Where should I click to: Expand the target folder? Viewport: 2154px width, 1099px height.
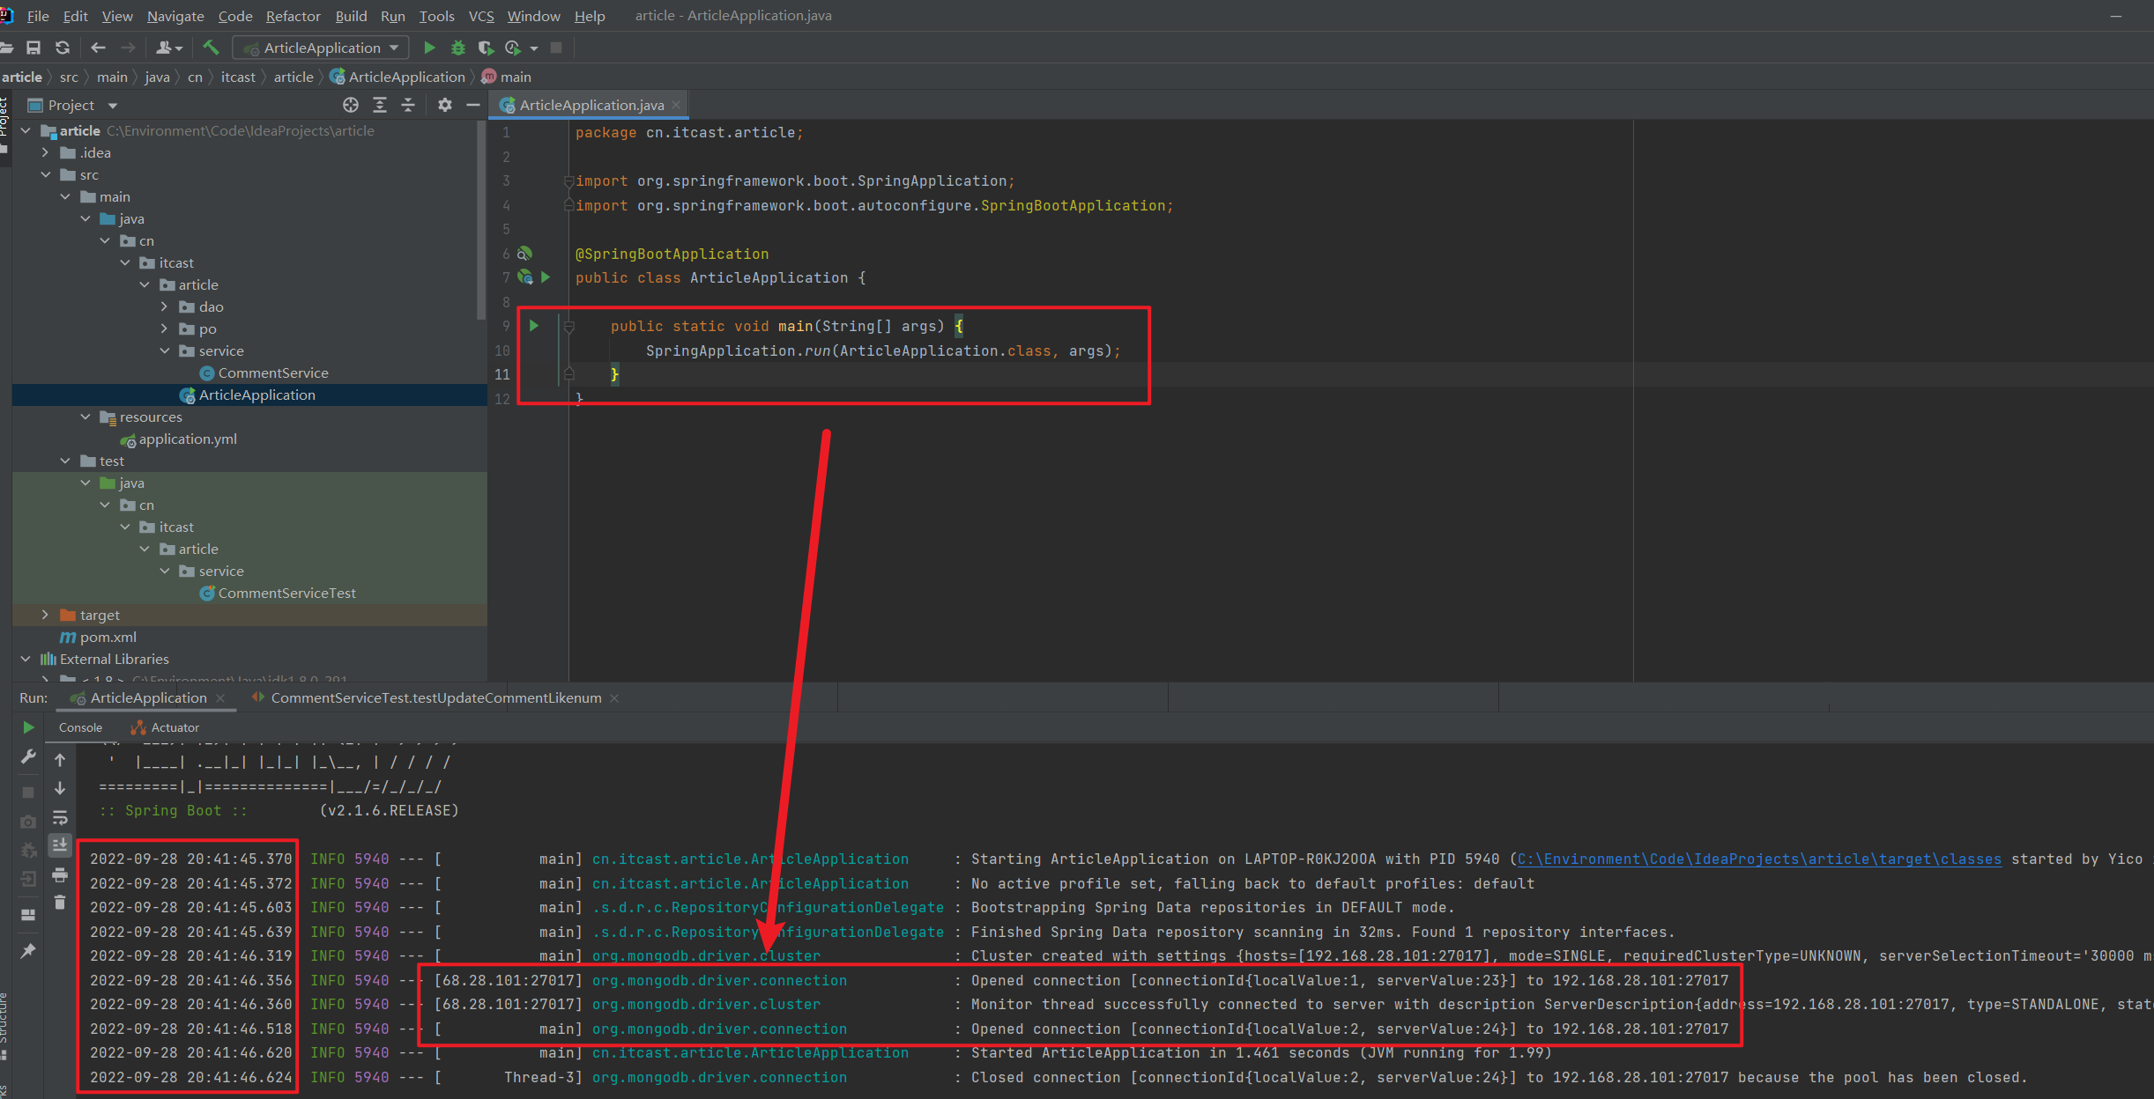45,615
